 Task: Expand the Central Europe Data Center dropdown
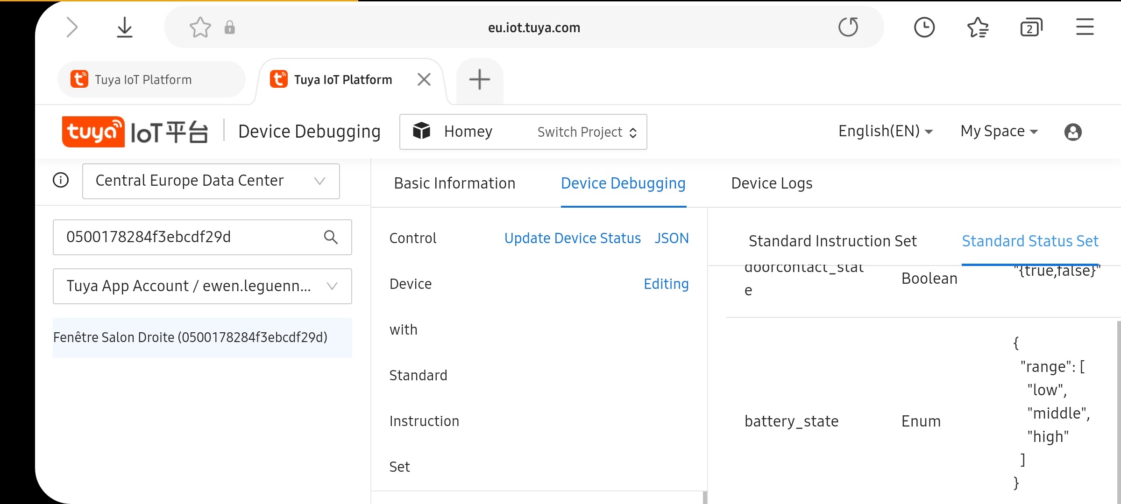pyautogui.click(x=211, y=181)
